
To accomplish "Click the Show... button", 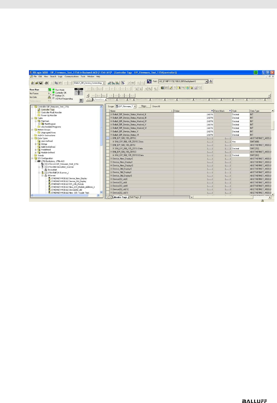I will (144, 106).
